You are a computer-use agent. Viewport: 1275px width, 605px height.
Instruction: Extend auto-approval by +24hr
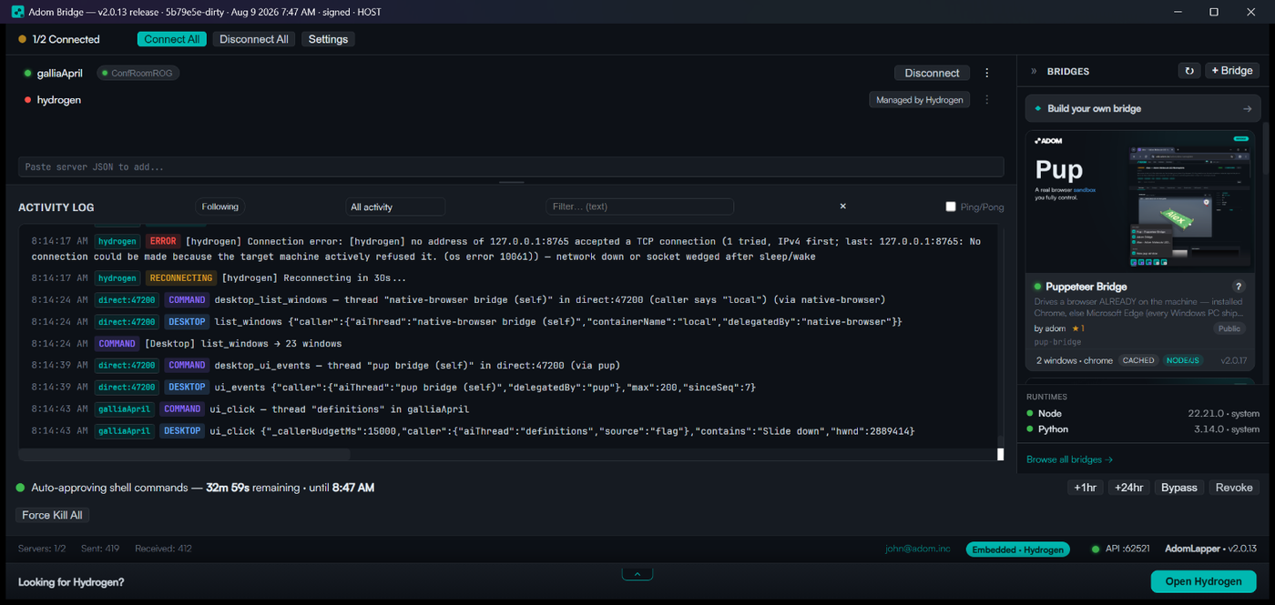pyautogui.click(x=1129, y=488)
